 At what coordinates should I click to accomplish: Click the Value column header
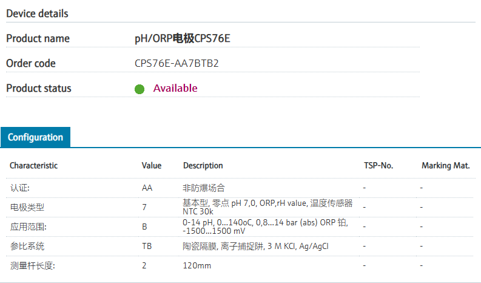pyautogui.click(x=152, y=165)
